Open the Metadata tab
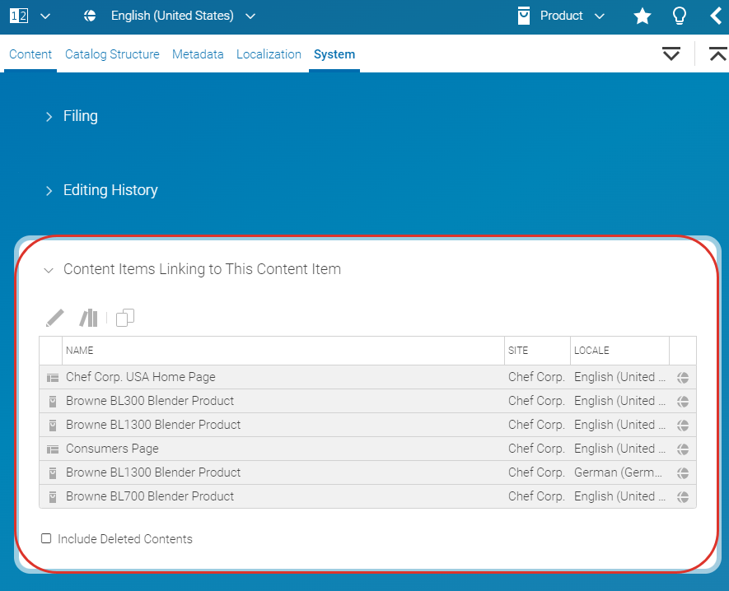The height and width of the screenshot is (591, 729). [x=198, y=54]
